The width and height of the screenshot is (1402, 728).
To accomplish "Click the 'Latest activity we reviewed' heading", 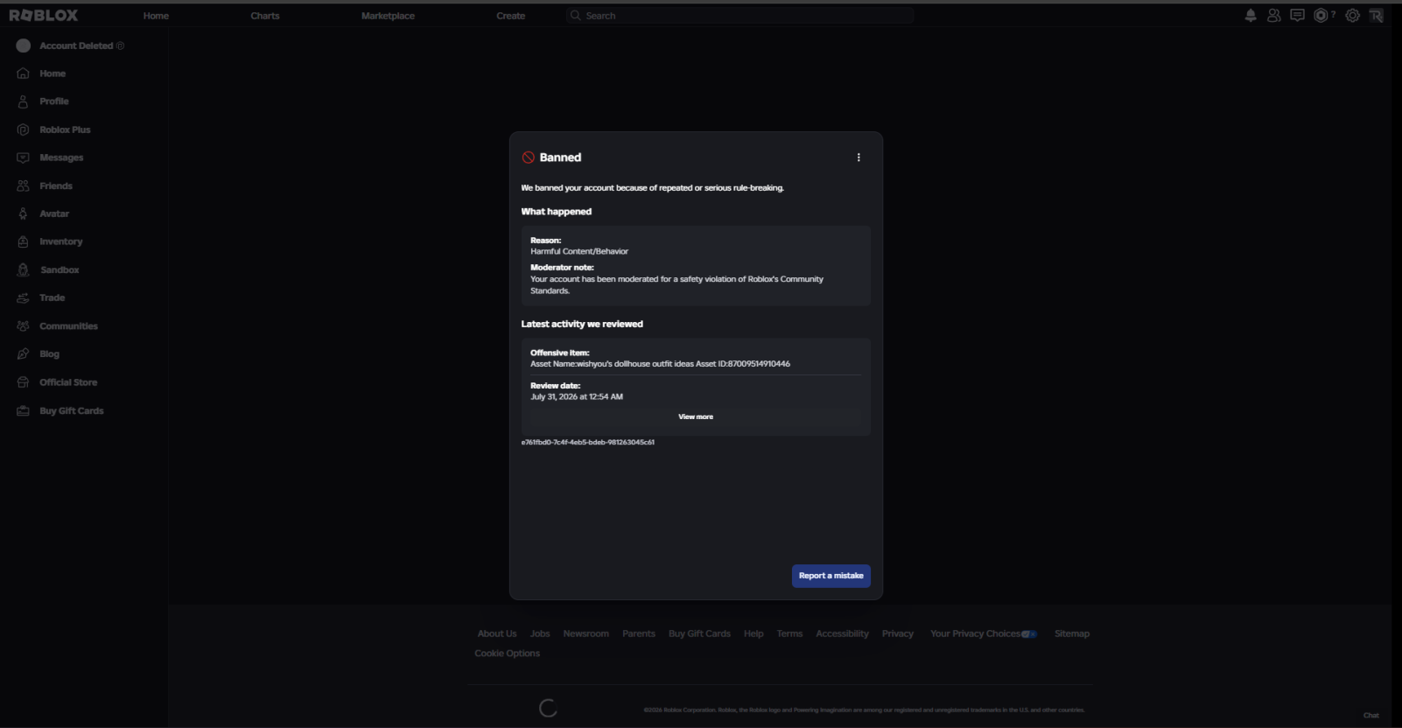I will coord(582,324).
